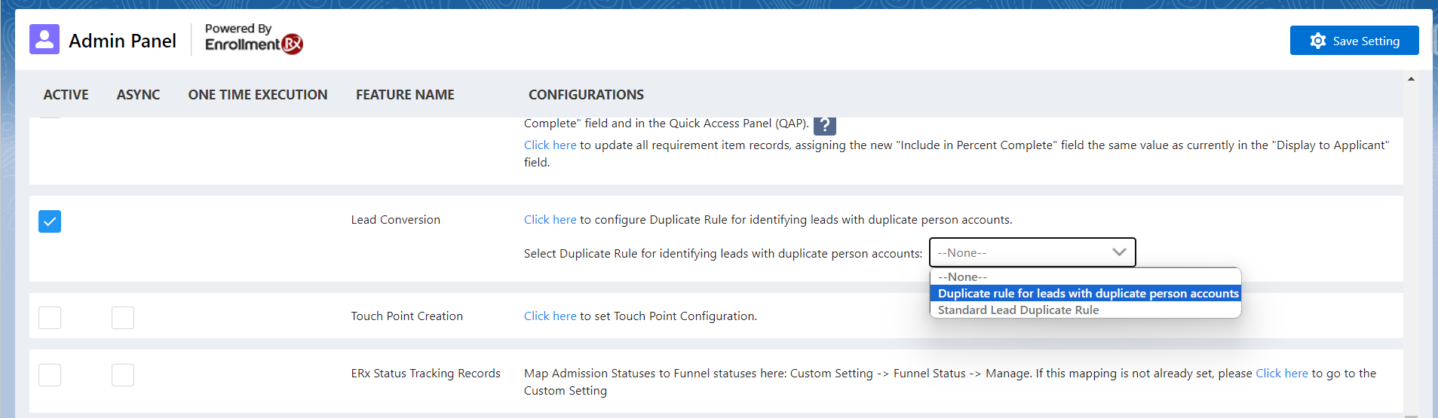Image resolution: width=1438 pixels, height=418 pixels.
Task: Pick Standard Lead Duplicate Rule option
Action: [1018, 310]
